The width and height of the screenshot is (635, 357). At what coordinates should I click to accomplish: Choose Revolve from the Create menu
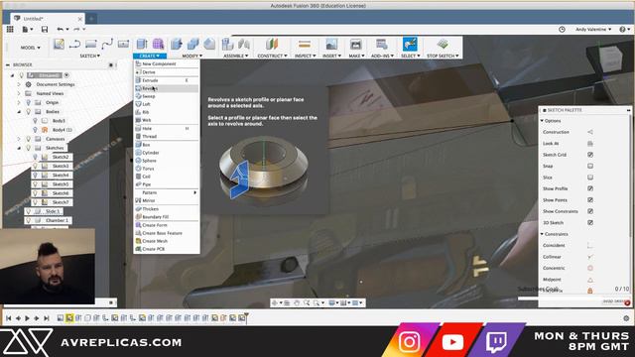tap(167, 88)
